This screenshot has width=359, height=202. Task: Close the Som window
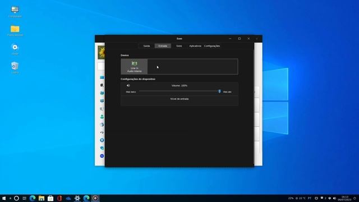(248, 39)
